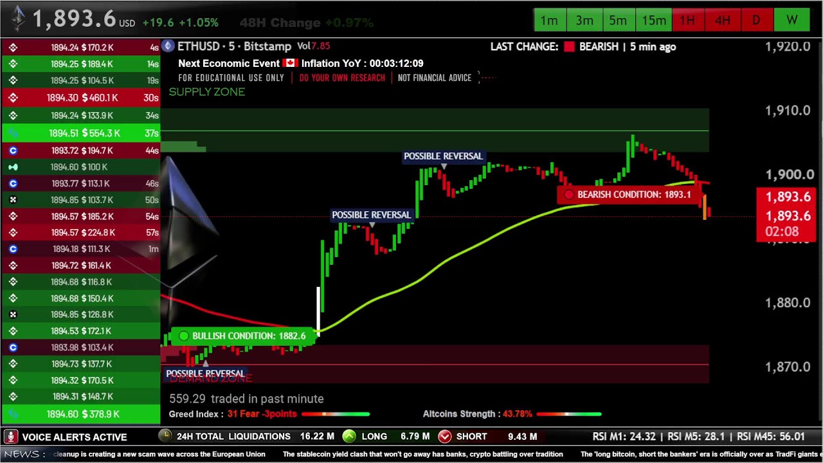
Task: Open the 4H timeframe
Action: (x=722, y=21)
